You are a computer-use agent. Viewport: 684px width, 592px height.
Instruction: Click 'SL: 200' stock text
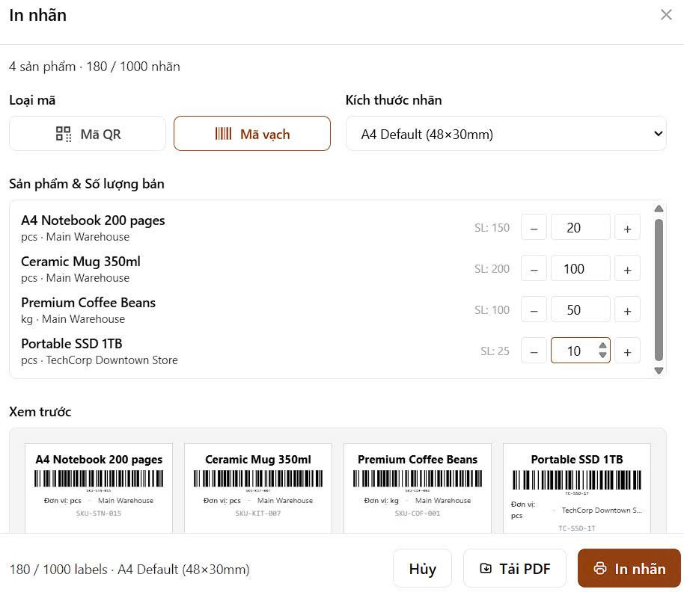[x=492, y=269]
